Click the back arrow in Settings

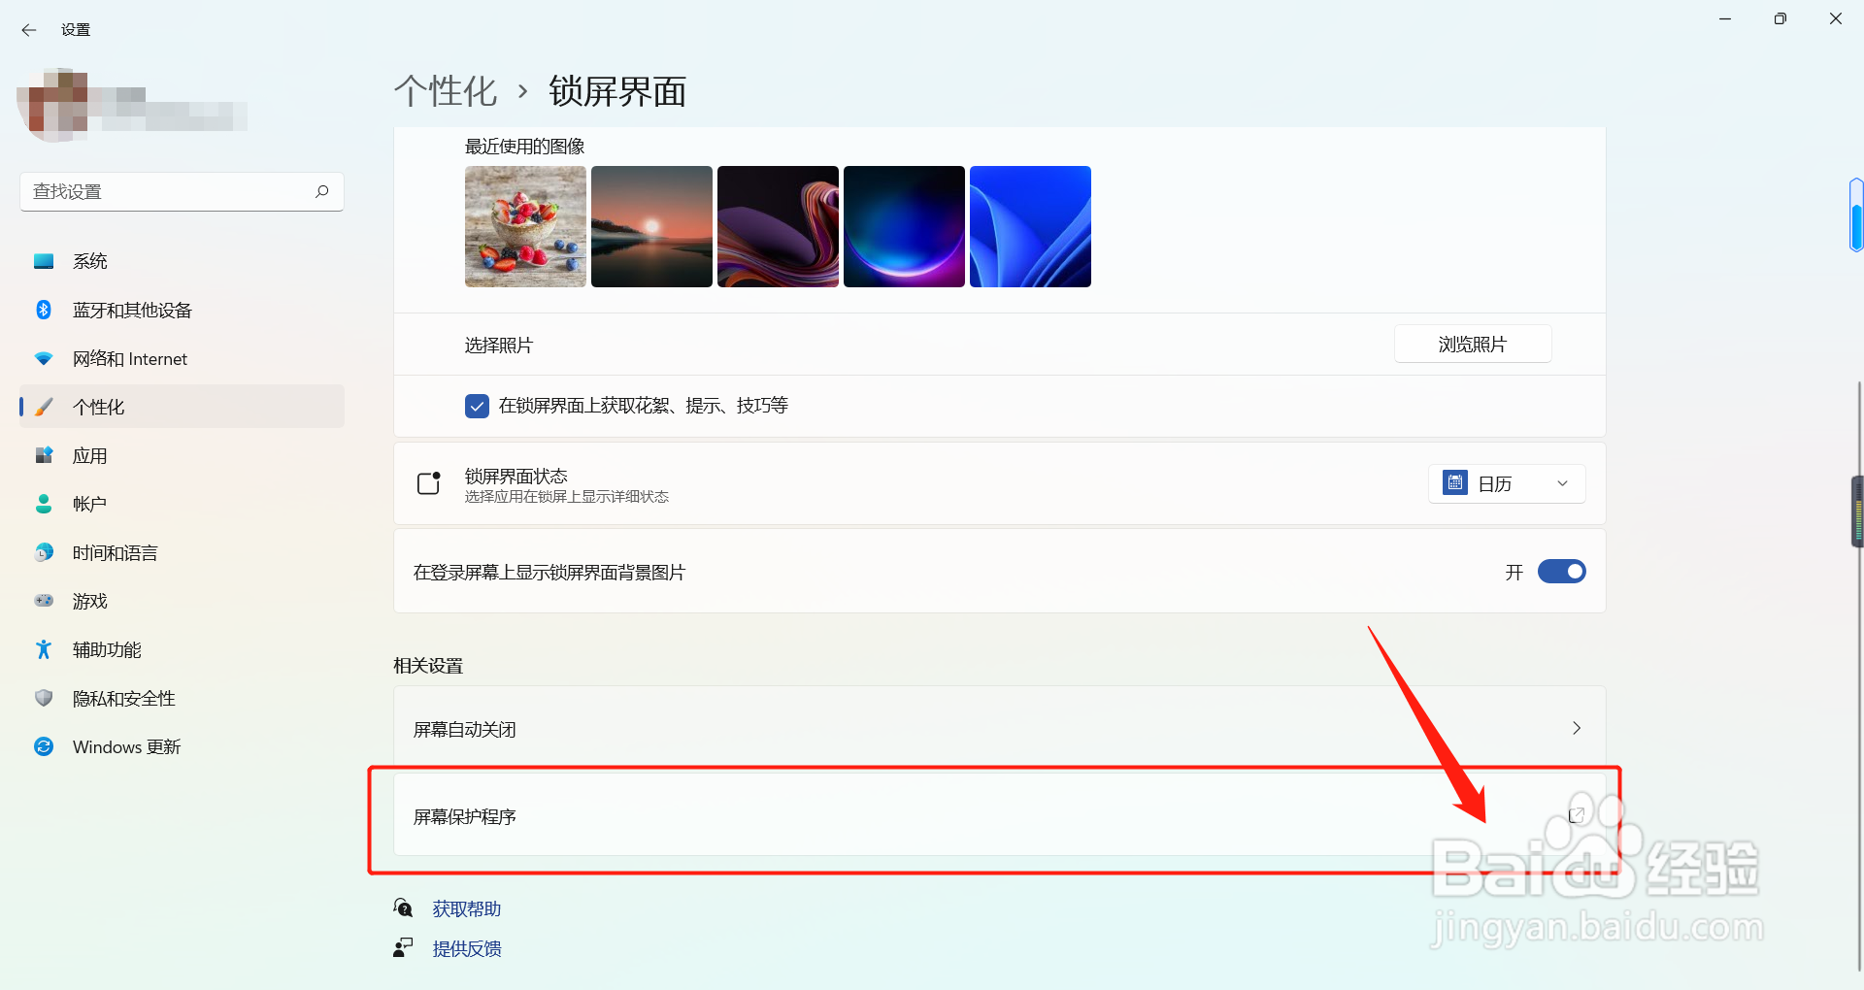coord(29,30)
